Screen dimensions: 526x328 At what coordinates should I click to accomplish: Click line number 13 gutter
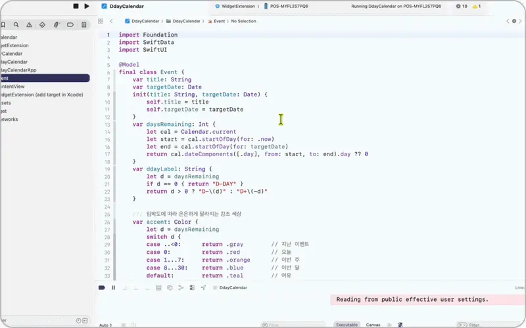point(107,125)
